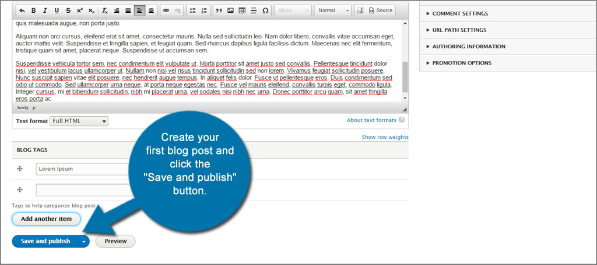Click the Preview button
Image resolution: width=597 pixels, height=265 pixels.
coord(115,241)
